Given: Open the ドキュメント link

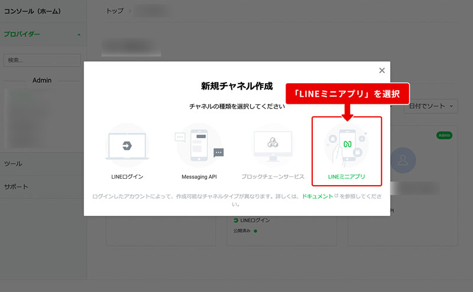Looking at the screenshot, I should coord(317,196).
